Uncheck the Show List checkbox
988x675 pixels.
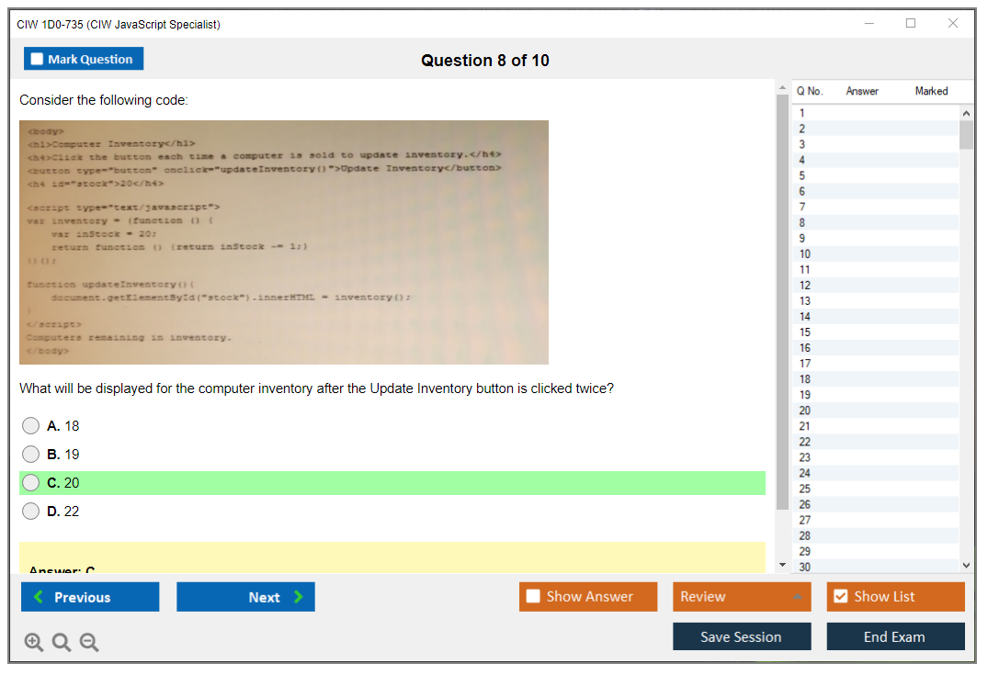click(840, 597)
